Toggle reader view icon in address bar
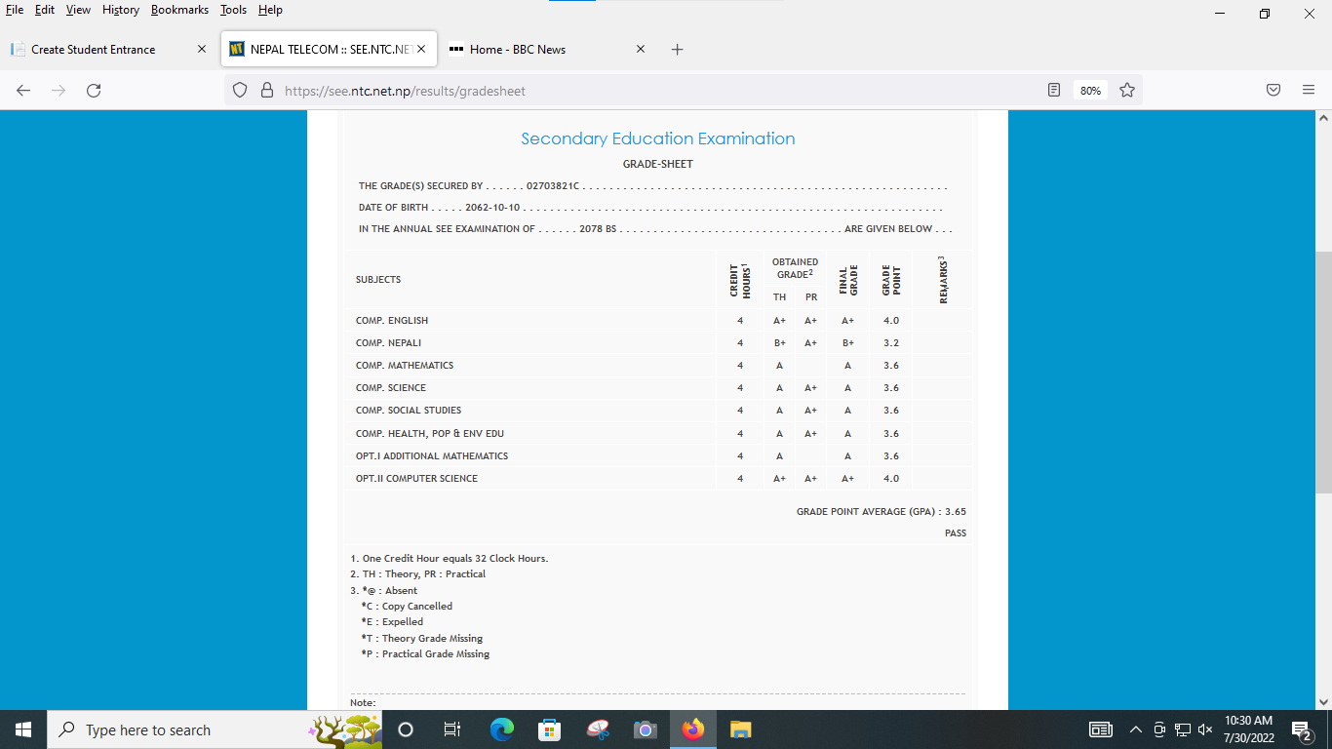1332x749 pixels. click(x=1053, y=91)
